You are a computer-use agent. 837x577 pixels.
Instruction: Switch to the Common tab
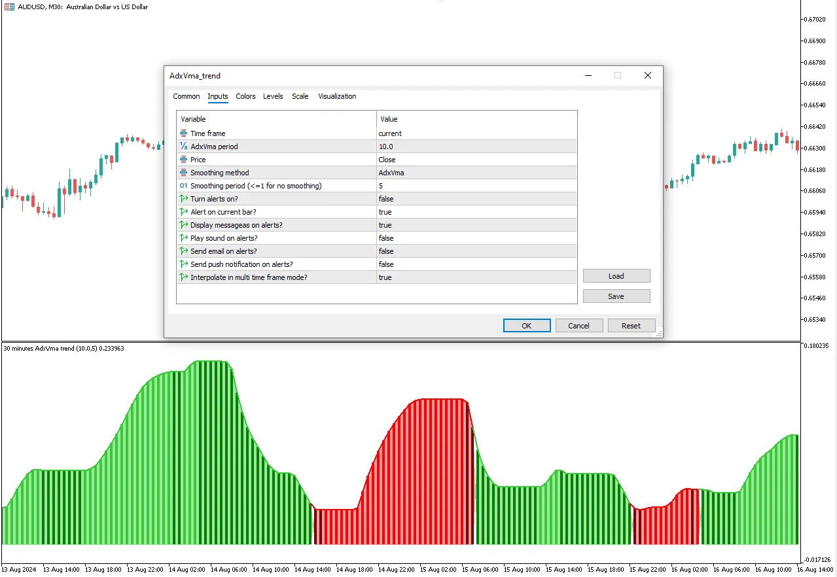[187, 96]
